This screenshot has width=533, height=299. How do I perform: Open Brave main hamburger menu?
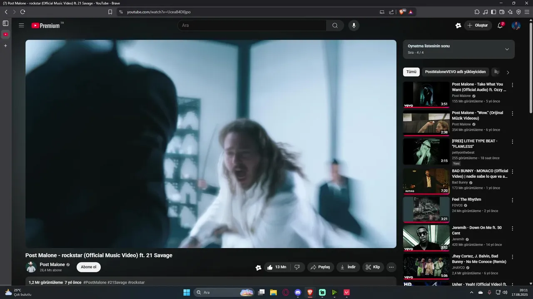527,12
